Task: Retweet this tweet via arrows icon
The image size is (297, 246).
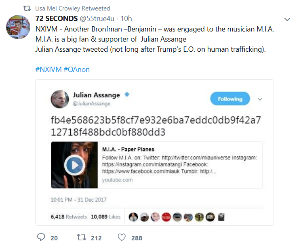Action: [x=82, y=237]
